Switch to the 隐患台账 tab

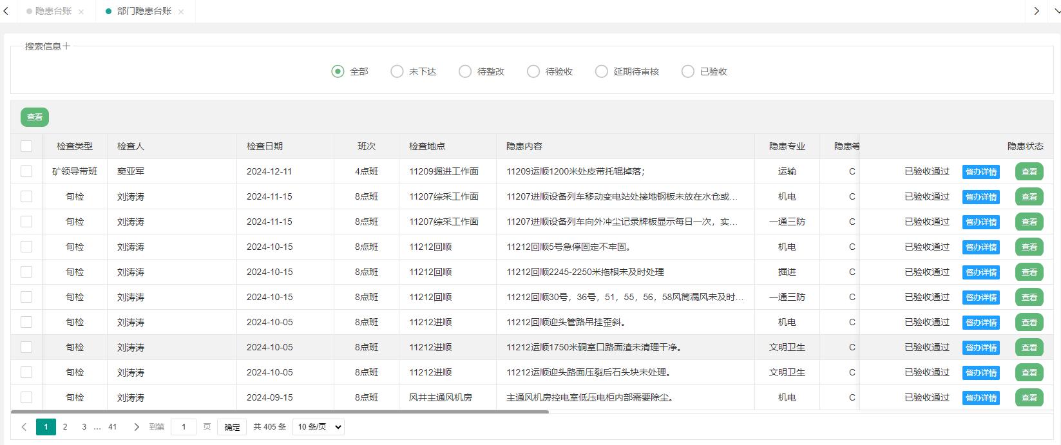53,11
